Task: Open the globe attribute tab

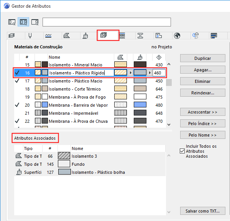Action: [x=177, y=36]
